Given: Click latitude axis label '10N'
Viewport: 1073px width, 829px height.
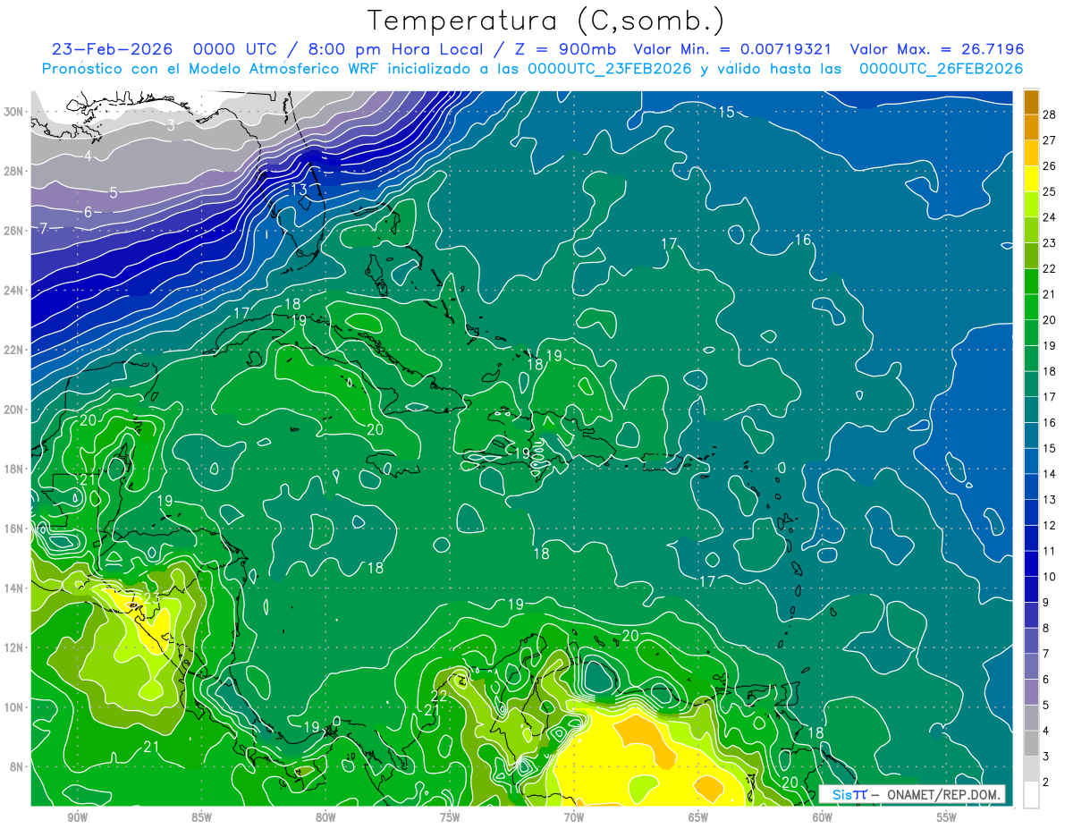Looking at the screenshot, I should [14, 706].
